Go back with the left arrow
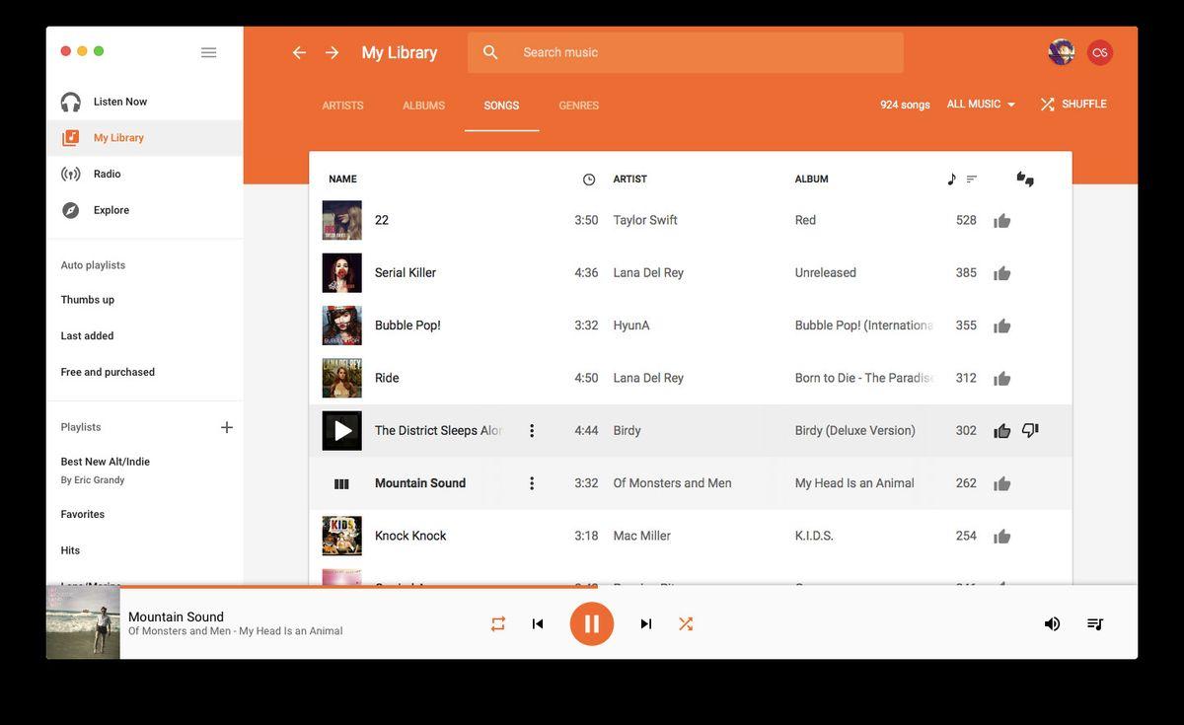The image size is (1184, 725). (299, 52)
